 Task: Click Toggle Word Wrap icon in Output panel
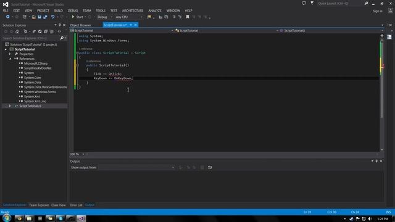click(210, 167)
